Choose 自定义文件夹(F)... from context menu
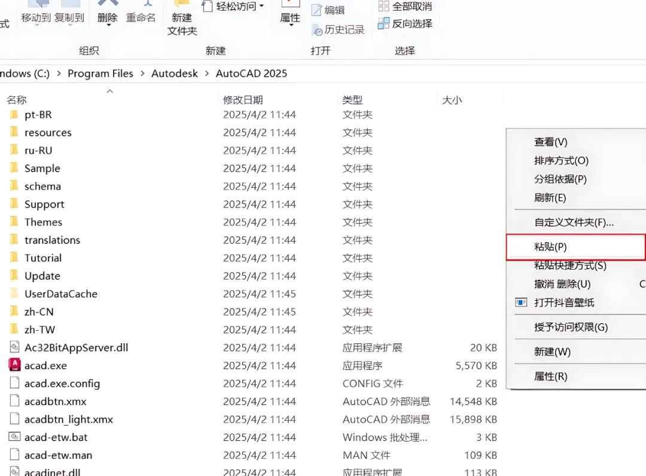Screen dimensions: 646x476 pos(574,222)
